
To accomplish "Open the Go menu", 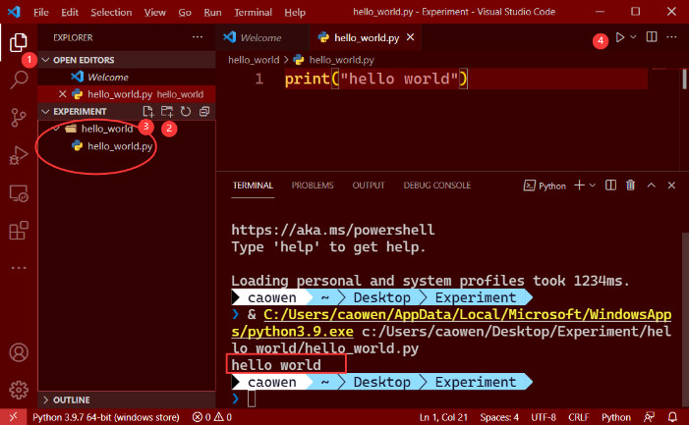I will pos(185,13).
